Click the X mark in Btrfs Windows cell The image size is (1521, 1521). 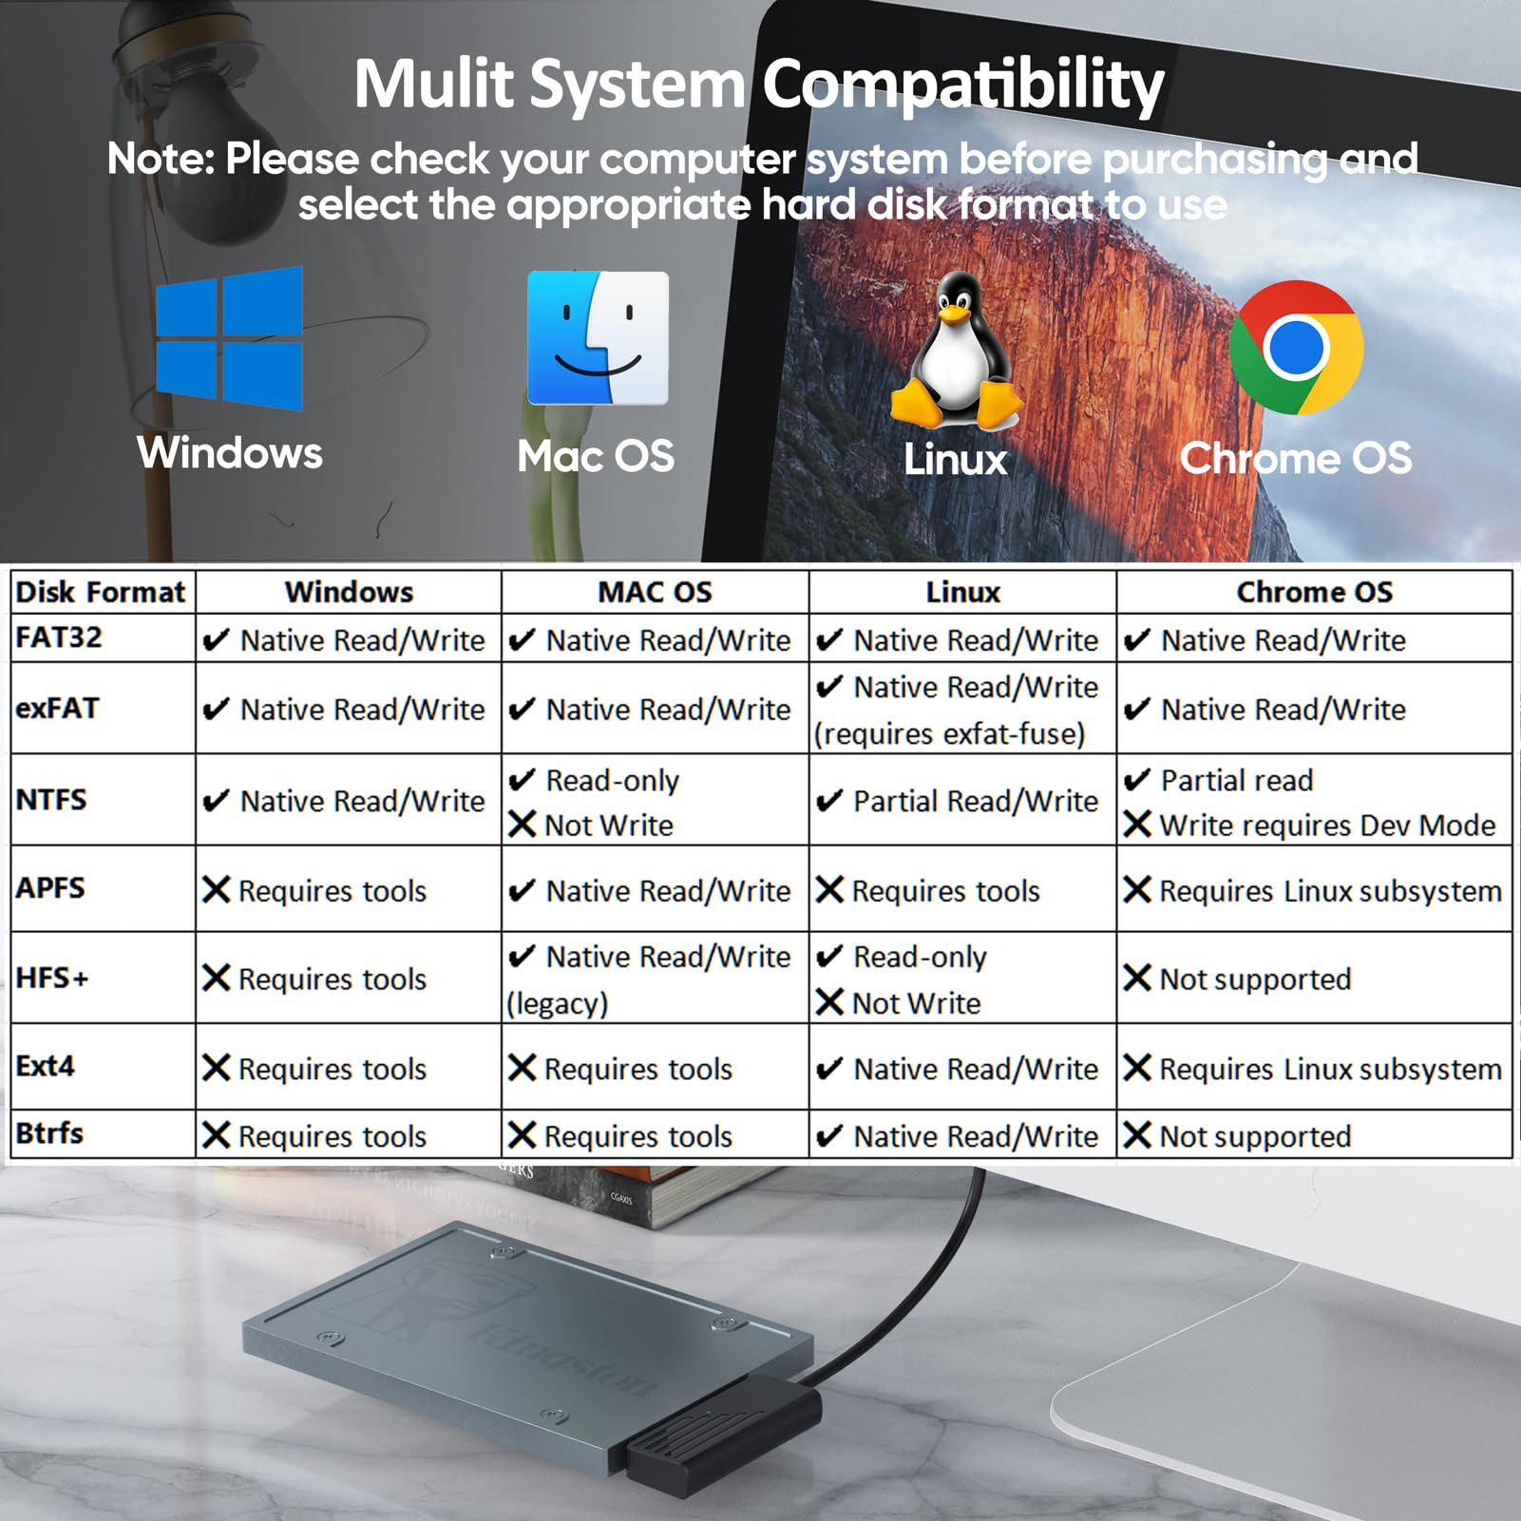pyautogui.click(x=217, y=1135)
